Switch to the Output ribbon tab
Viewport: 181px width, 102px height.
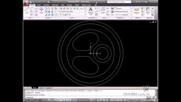[77, 5]
